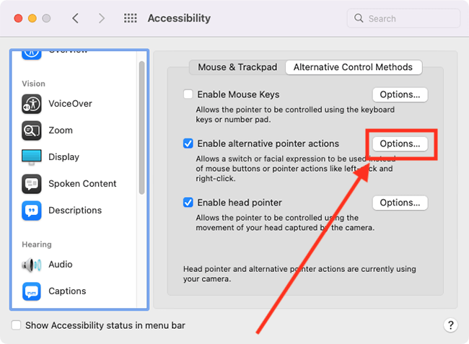Open the Zoom accessibility icon
Viewport: 469px width, 344px height.
[32, 131]
